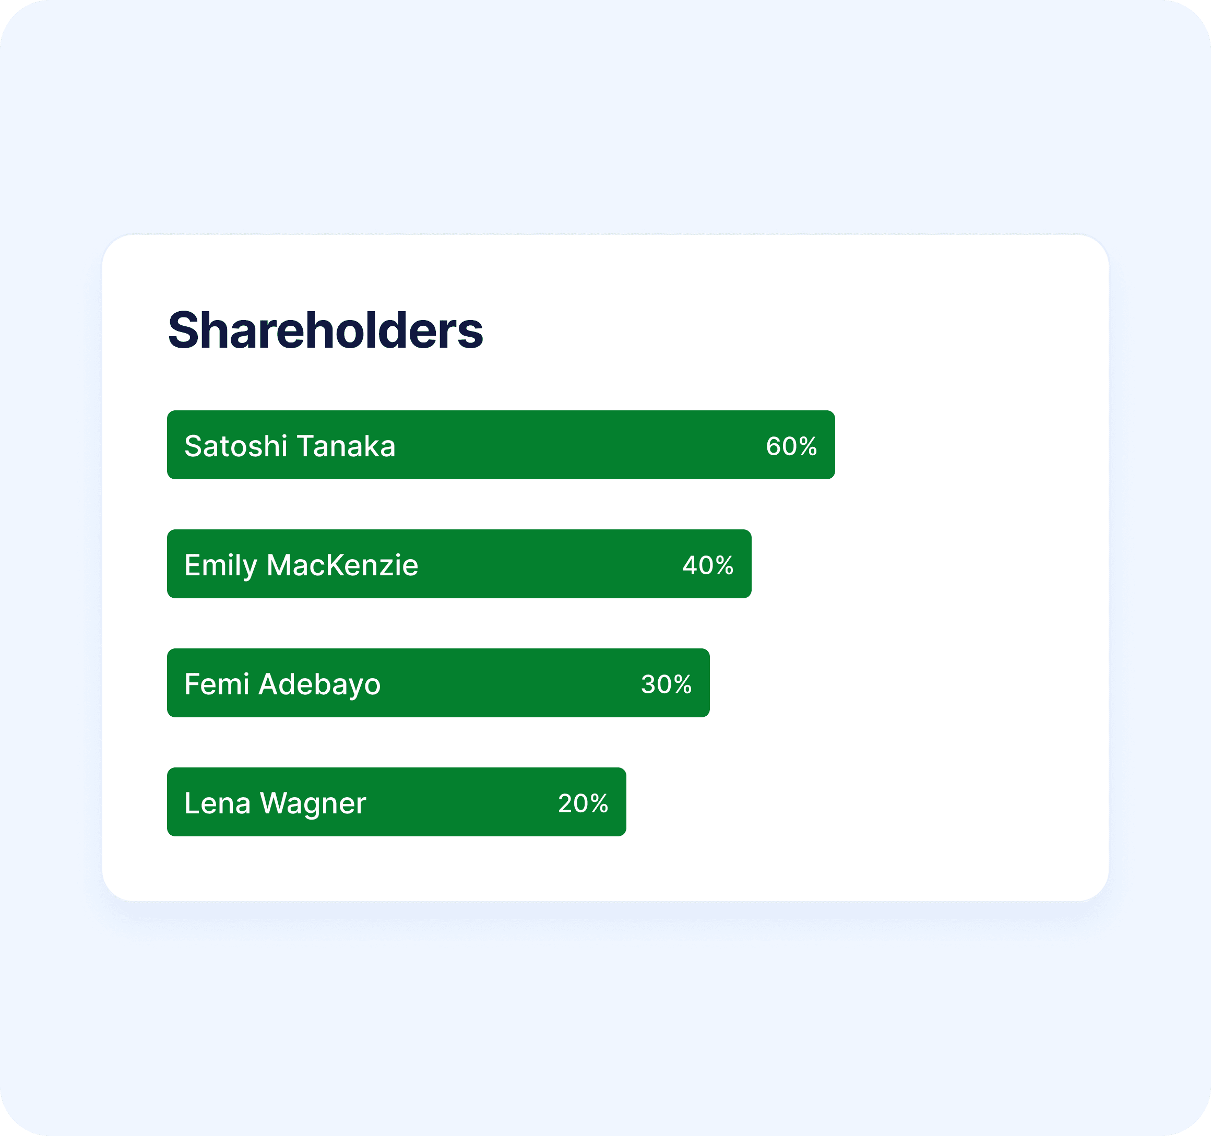Select the Satoshi Tanaka shareholder bar

pyautogui.click(x=501, y=445)
